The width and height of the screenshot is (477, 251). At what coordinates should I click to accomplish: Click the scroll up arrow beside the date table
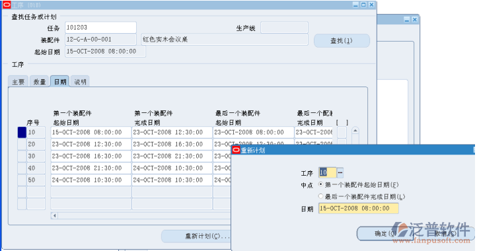(355, 131)
